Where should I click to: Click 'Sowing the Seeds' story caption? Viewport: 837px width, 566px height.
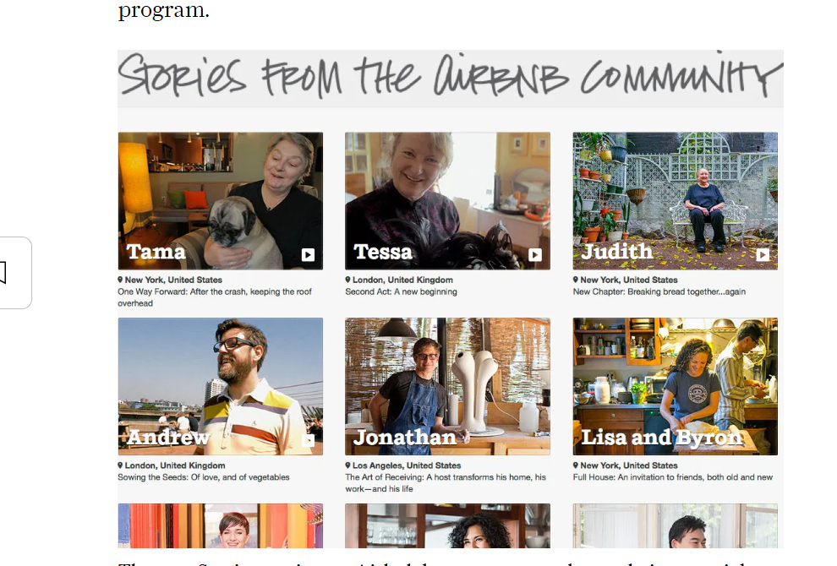(x=204, y=477)
